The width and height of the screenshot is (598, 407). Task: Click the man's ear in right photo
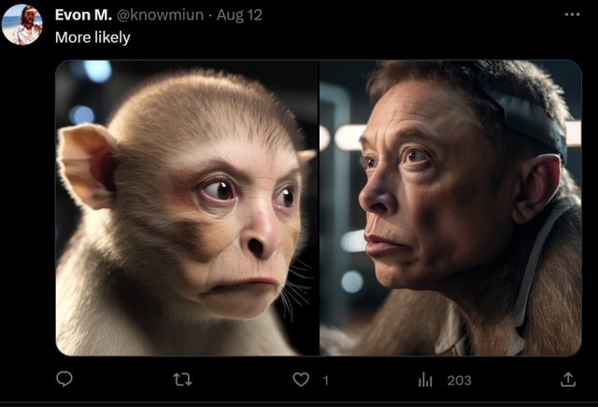(x=537, y=189)
